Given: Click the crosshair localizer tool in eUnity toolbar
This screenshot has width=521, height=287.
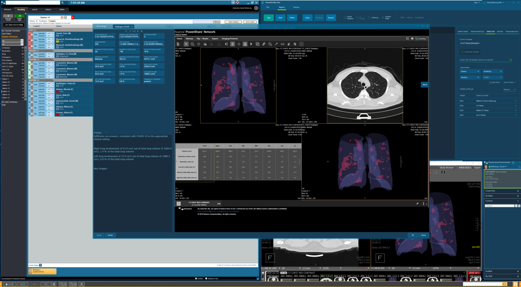Looking at the screenshot, I should [x=239, y=44].
